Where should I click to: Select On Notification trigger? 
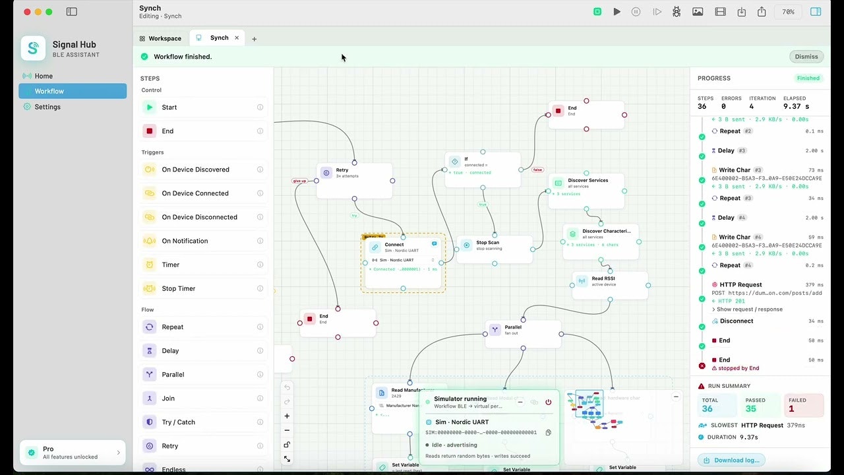(x=204, y=241)
